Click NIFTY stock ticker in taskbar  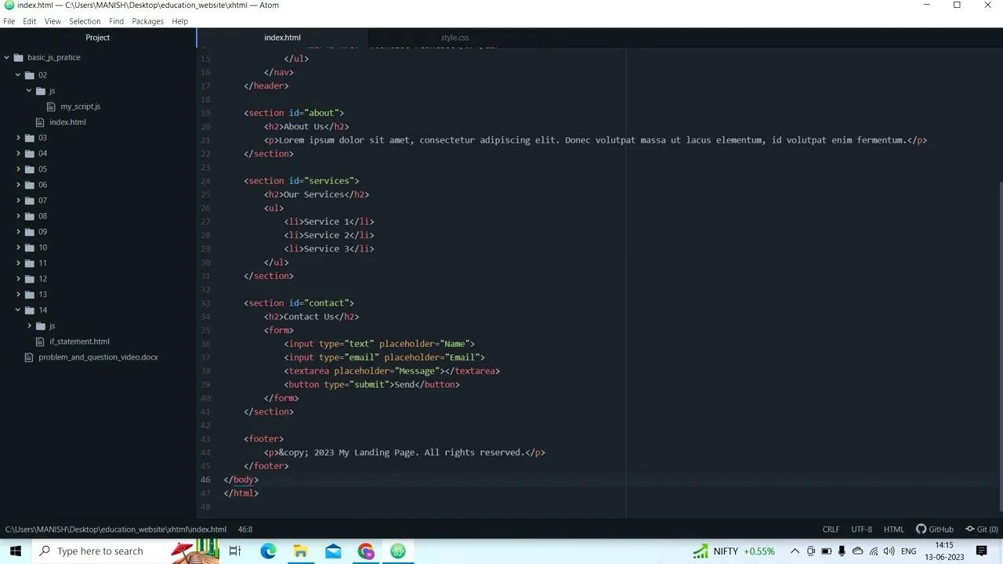(x=726, y=551)
